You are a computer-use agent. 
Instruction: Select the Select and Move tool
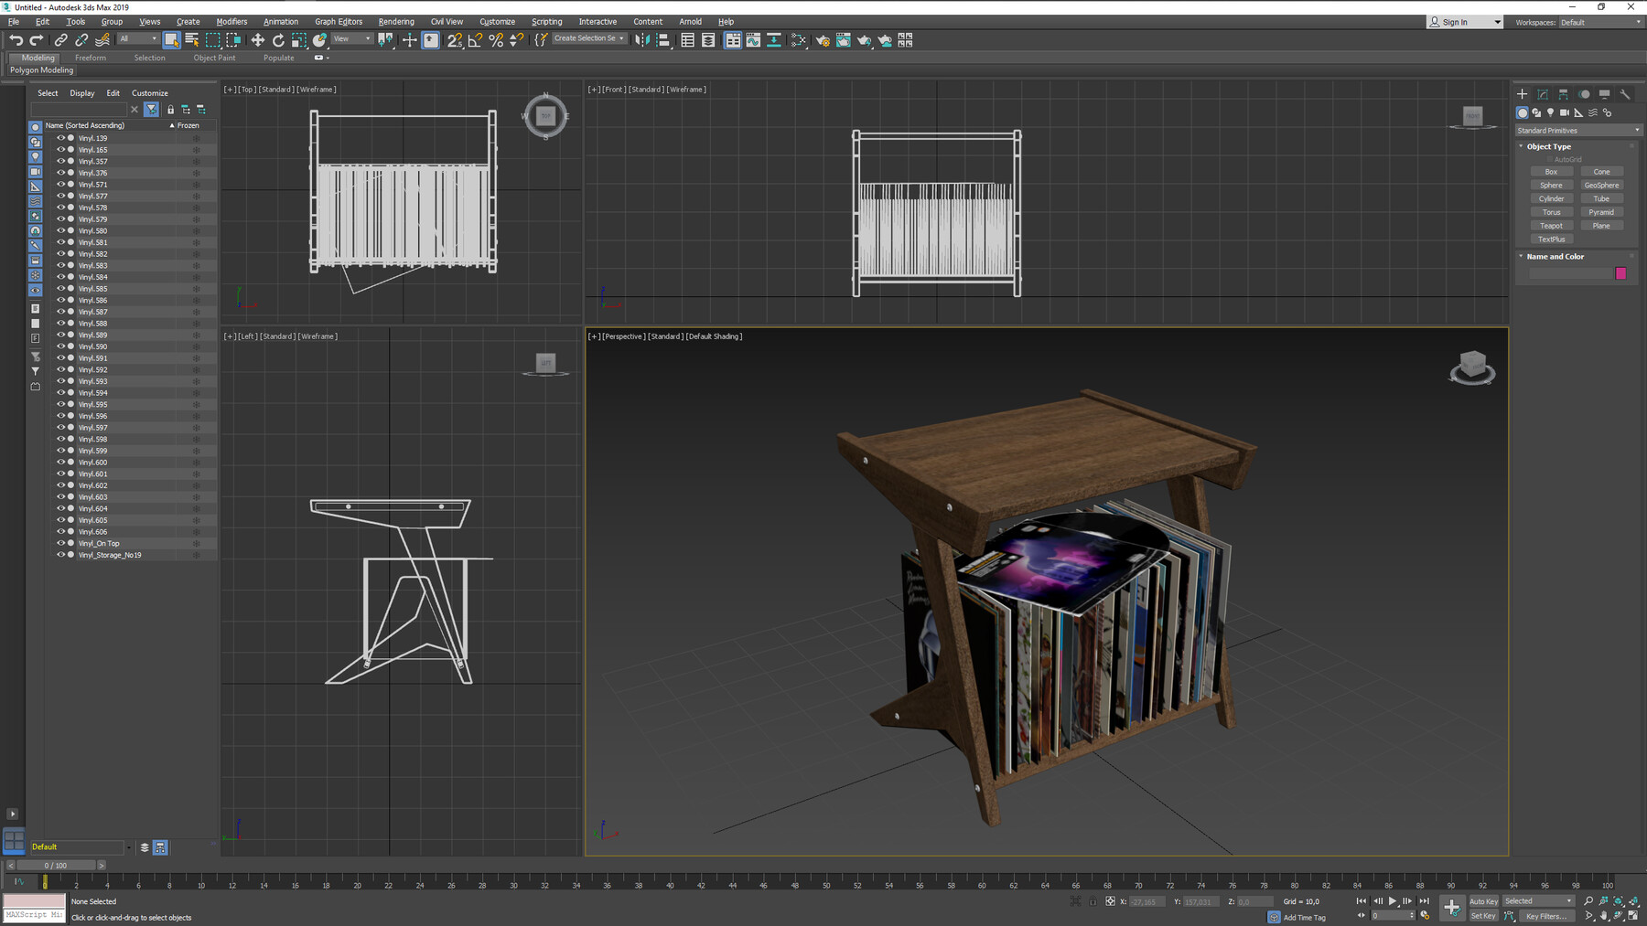[259, 40]
